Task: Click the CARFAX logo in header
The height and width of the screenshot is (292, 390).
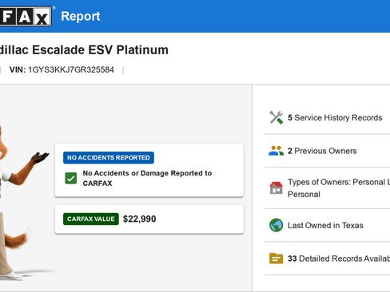Action: pos(26,16)
